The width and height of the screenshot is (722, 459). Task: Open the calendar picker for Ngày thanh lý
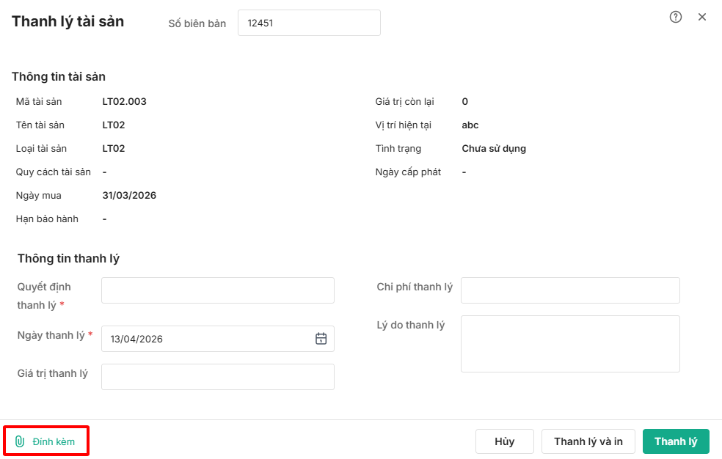click(321, 339)
